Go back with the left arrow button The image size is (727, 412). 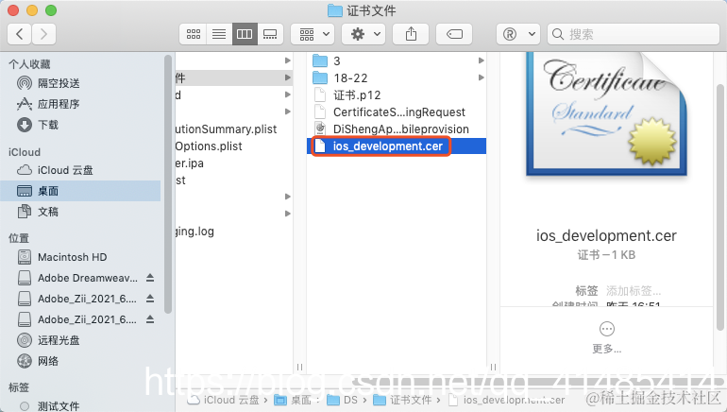(20, 34)
